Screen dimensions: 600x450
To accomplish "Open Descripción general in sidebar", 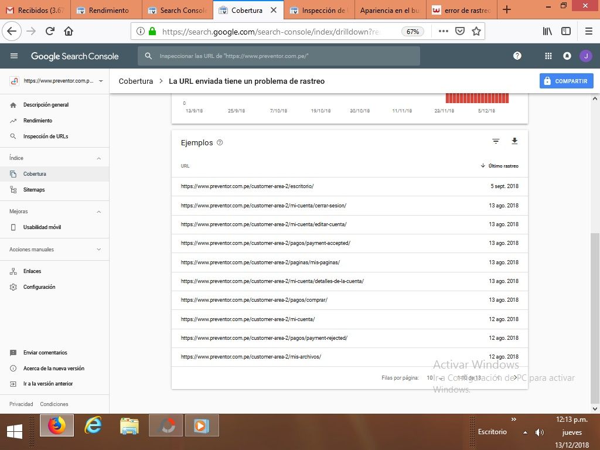I will (x=54, y=104).
